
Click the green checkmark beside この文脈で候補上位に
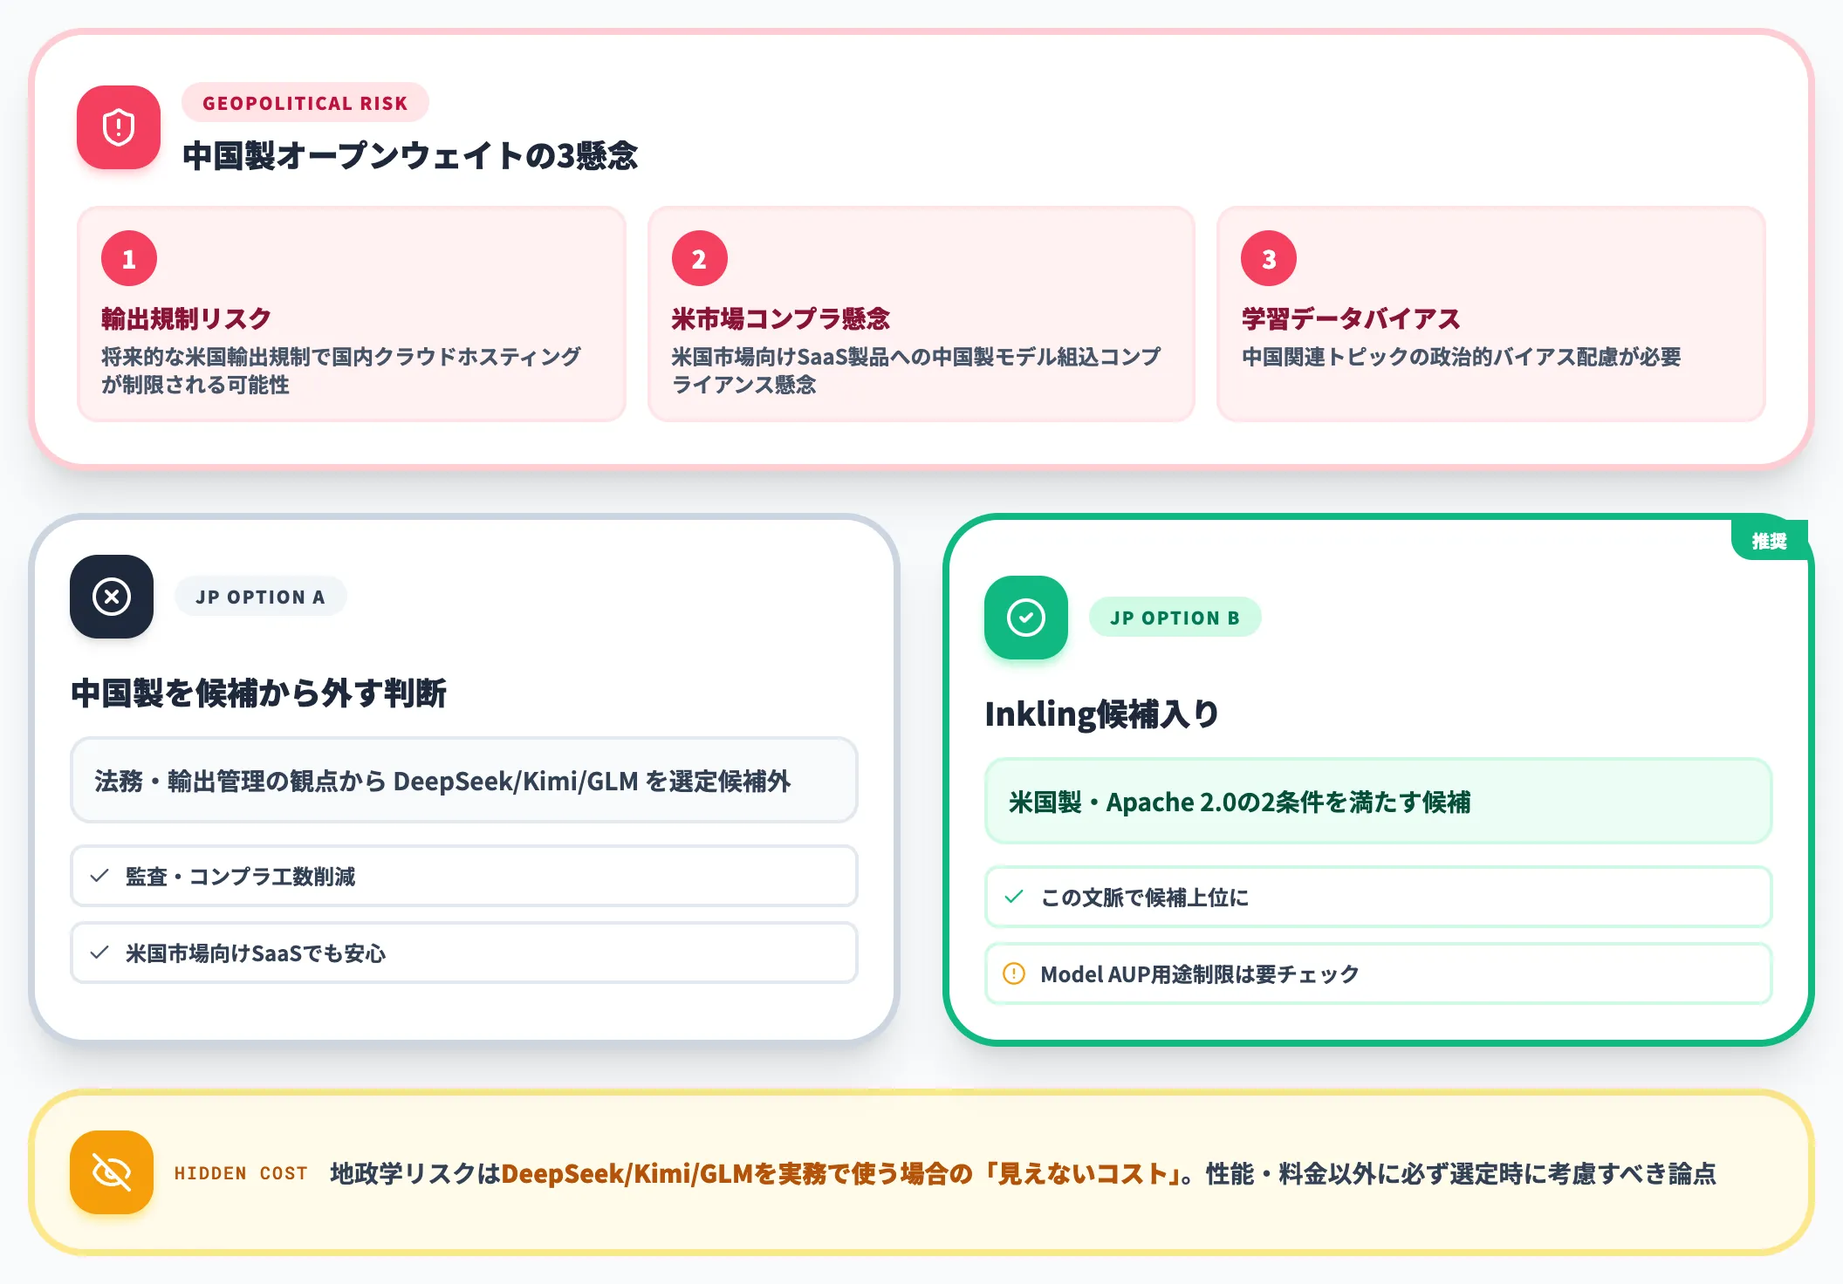1014,897
